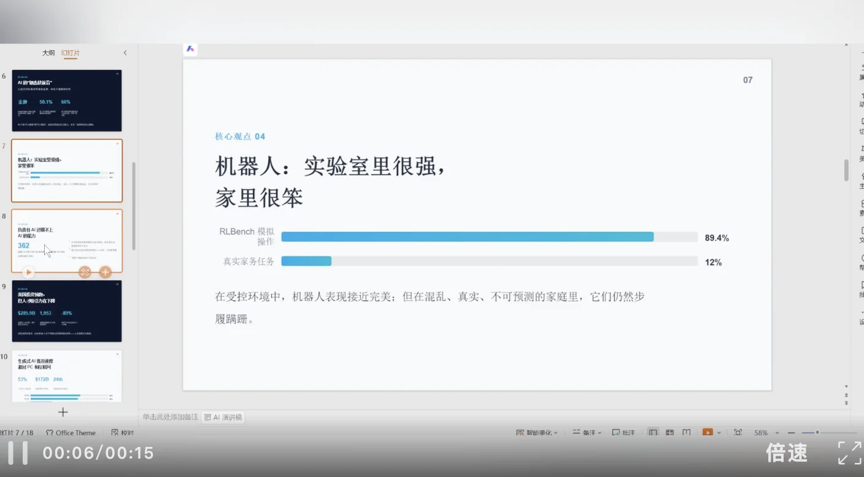Click the Office Theme status bar entry
The width and height of the screenshot is (864, 477).
click(71, 433)
